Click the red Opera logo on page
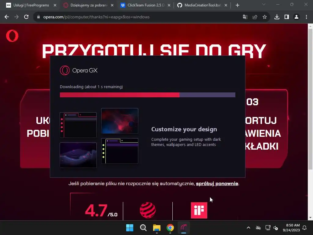The height and width of the screenshot is (235, 313). click(12, 36)
